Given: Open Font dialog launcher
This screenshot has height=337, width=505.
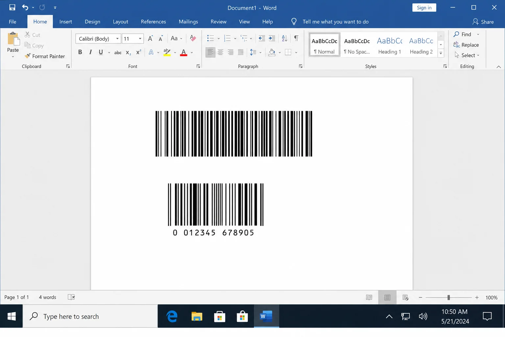Looking at the screenshot, I should click(x=198, y=66).
